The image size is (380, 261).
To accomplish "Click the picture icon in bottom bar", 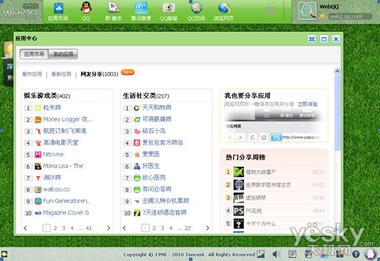I will pyautogui.click(x=261, y=254).
